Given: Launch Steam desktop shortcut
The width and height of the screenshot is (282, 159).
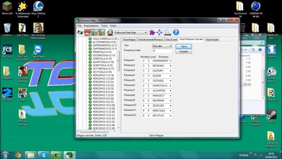Looking at the screenshot, I should (271, 116).
